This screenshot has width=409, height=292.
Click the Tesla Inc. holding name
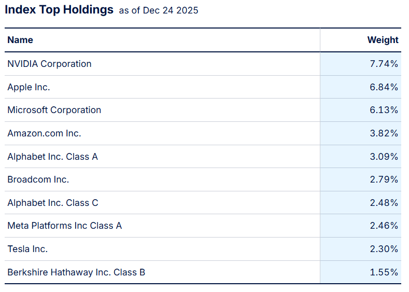(27, 249)
